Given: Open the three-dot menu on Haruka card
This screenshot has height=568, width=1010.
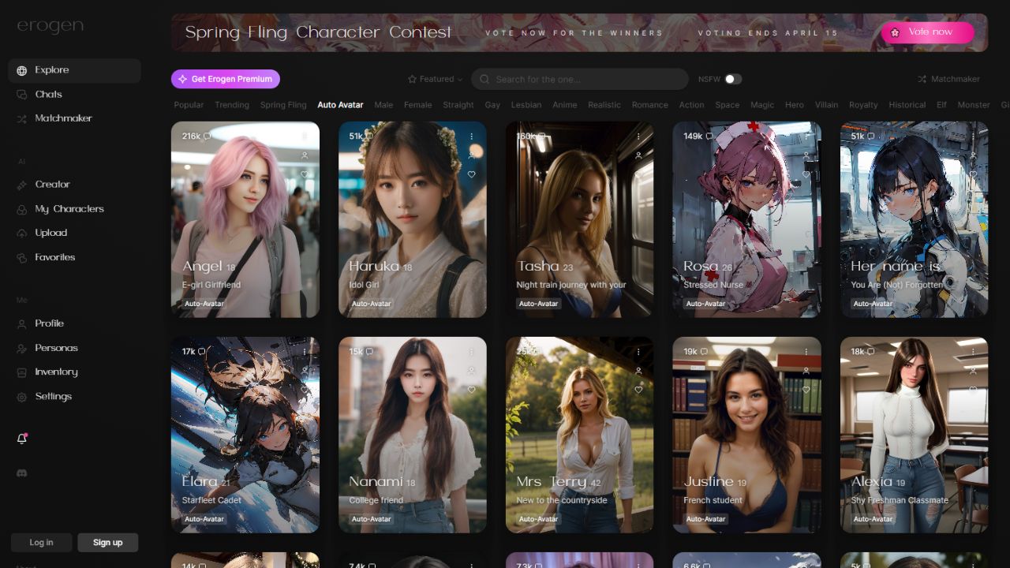Looking at the screenshot, I should click(472, 136).
